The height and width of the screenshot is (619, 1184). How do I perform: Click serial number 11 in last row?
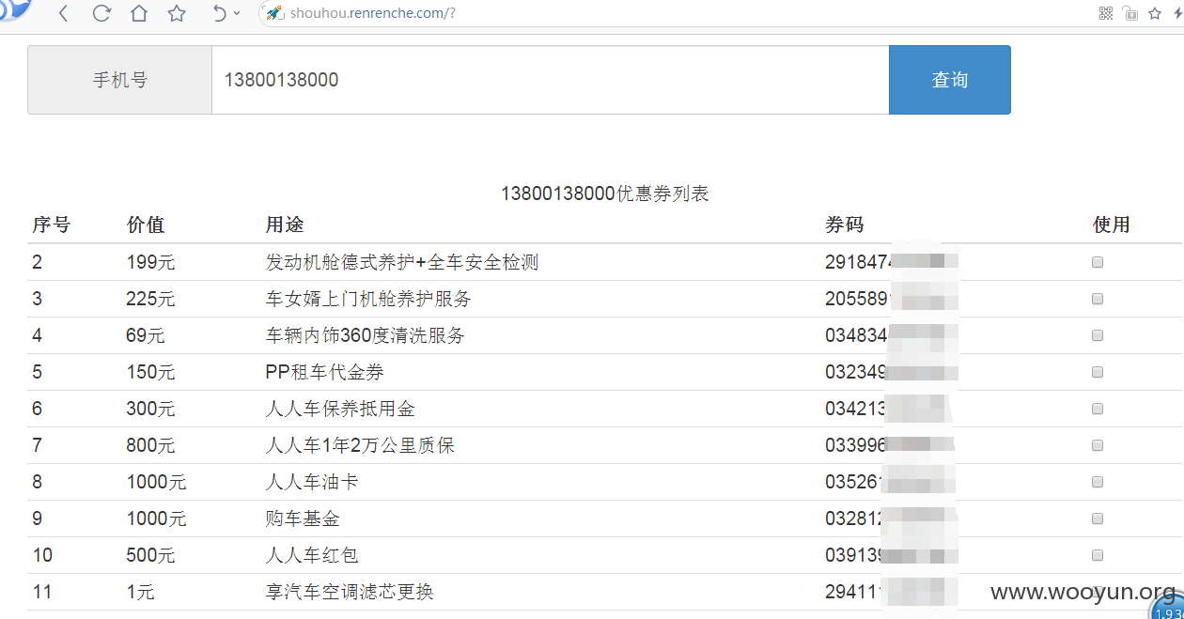point(42,592)
